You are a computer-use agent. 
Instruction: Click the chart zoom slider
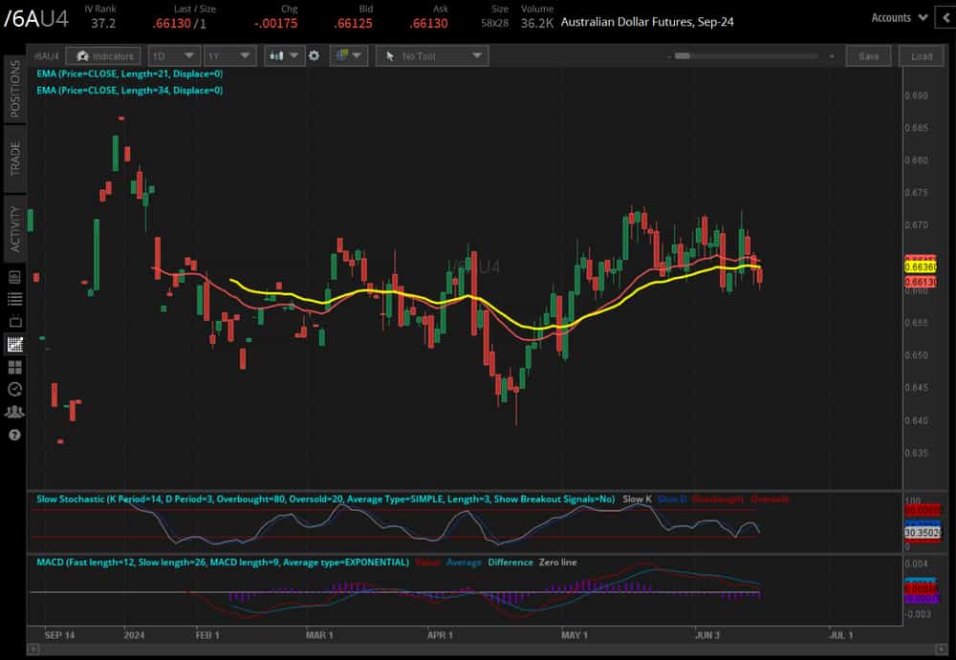(x=686, y=55)
